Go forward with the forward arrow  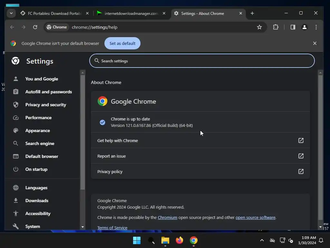(x=23, y=27)
